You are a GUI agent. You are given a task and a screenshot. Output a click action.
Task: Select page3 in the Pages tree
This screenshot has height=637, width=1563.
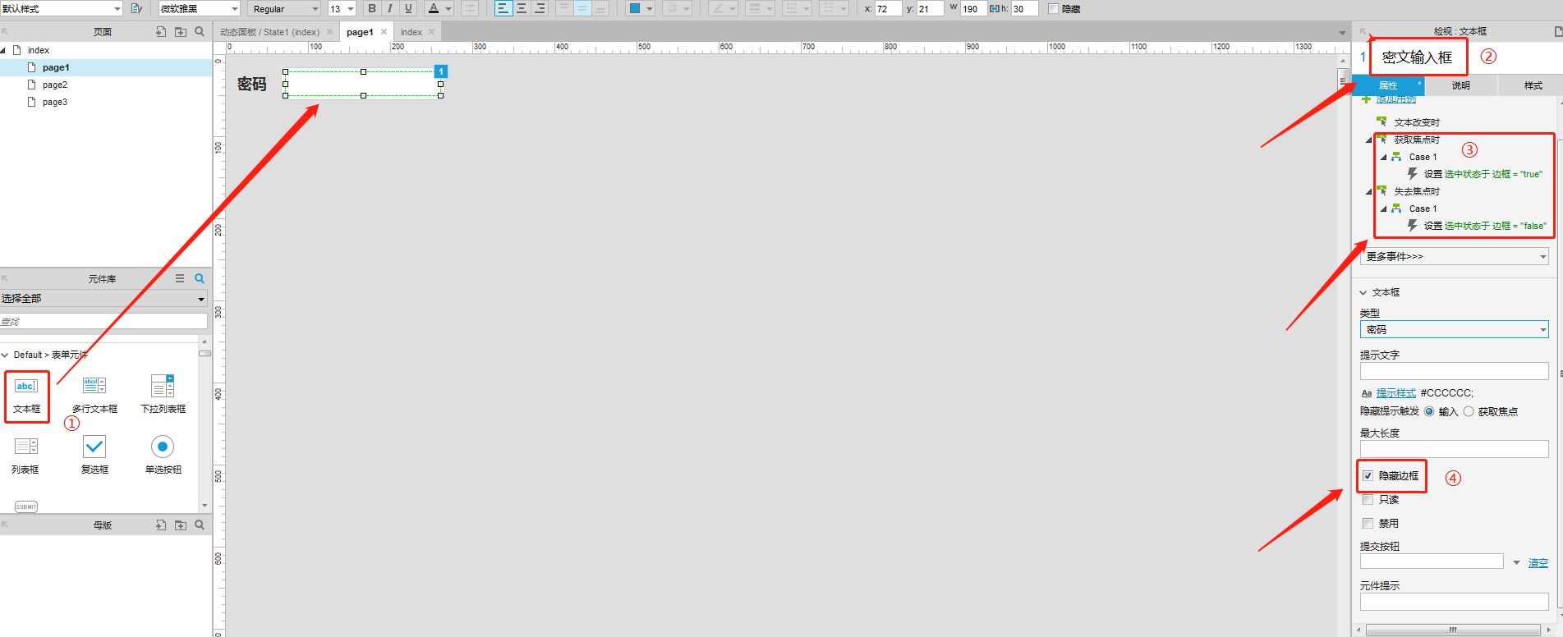click(55, 102)
